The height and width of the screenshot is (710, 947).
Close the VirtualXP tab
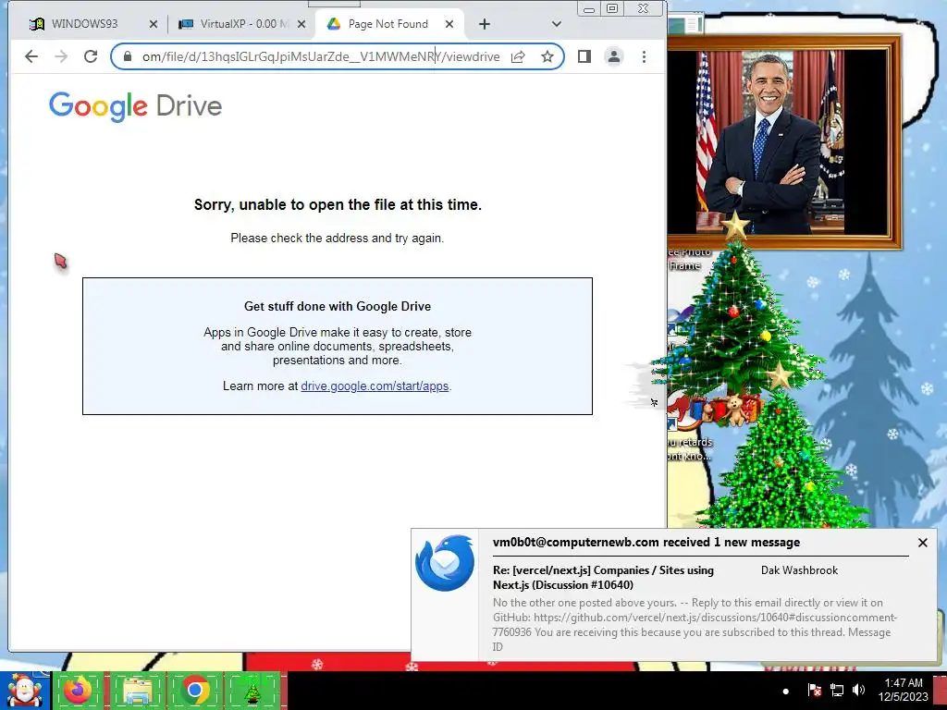(302, 24)
